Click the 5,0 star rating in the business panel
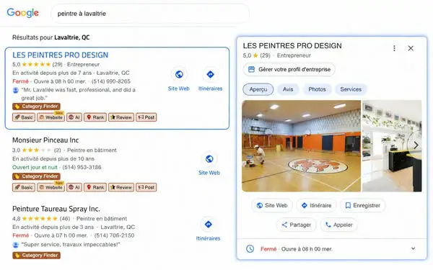This screenshot has height=270, width=433. (x=256, y=55)
